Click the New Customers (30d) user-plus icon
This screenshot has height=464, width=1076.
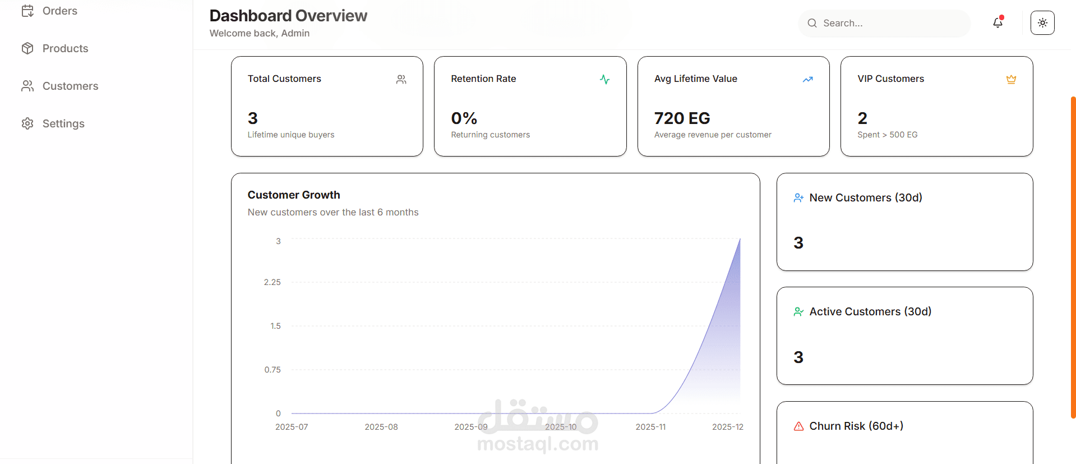tap(798, 198)
